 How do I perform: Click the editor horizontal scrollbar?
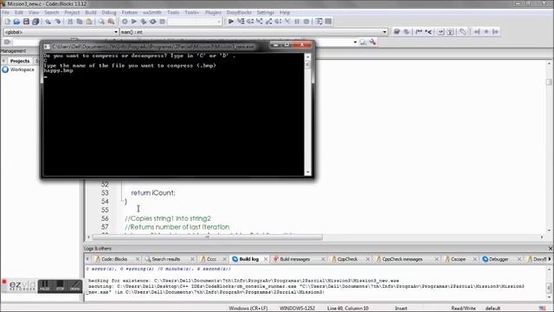(x=208, y=237)
